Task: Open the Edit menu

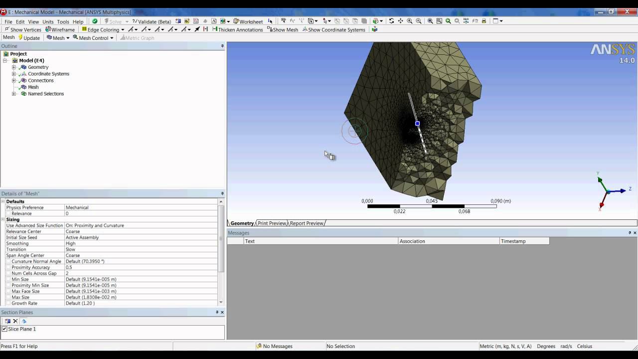Action: click(20, 21)
